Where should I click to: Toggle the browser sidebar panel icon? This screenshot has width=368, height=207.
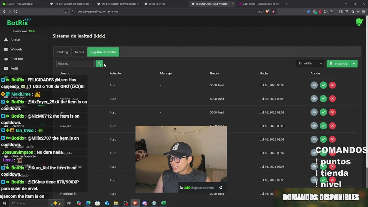[341, 11]
